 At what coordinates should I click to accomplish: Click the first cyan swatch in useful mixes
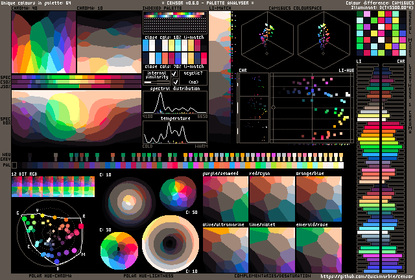click(360, 20)
